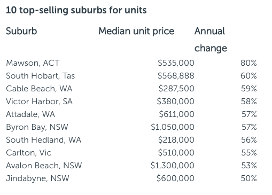Image resolution: width=272 pixels, height=195 pixels.
Task: Click the 50% annual change value
Action: 249,178
